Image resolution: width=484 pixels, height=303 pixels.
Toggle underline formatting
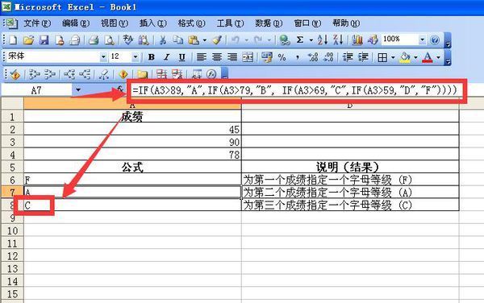click(x=182, y=57)
